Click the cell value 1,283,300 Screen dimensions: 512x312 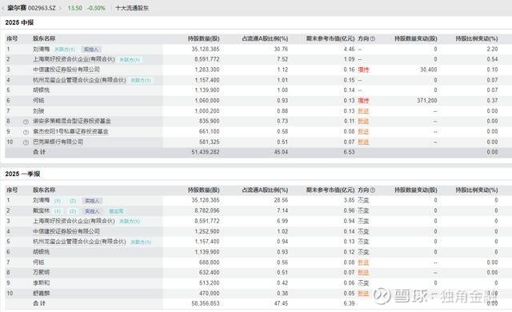(x=207, y=70)
